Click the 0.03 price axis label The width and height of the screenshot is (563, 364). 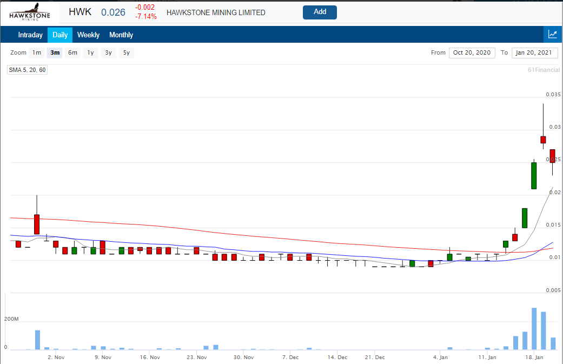tap(555, 127)
